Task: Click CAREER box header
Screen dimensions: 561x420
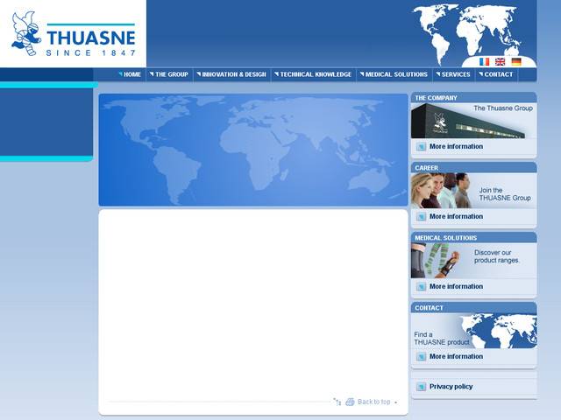Action: point(473,167)
